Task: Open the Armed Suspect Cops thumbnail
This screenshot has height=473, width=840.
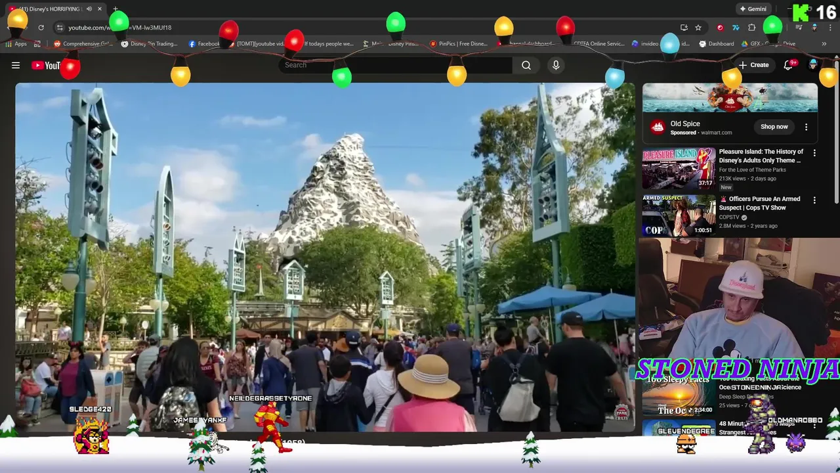Action: (679, 215)
